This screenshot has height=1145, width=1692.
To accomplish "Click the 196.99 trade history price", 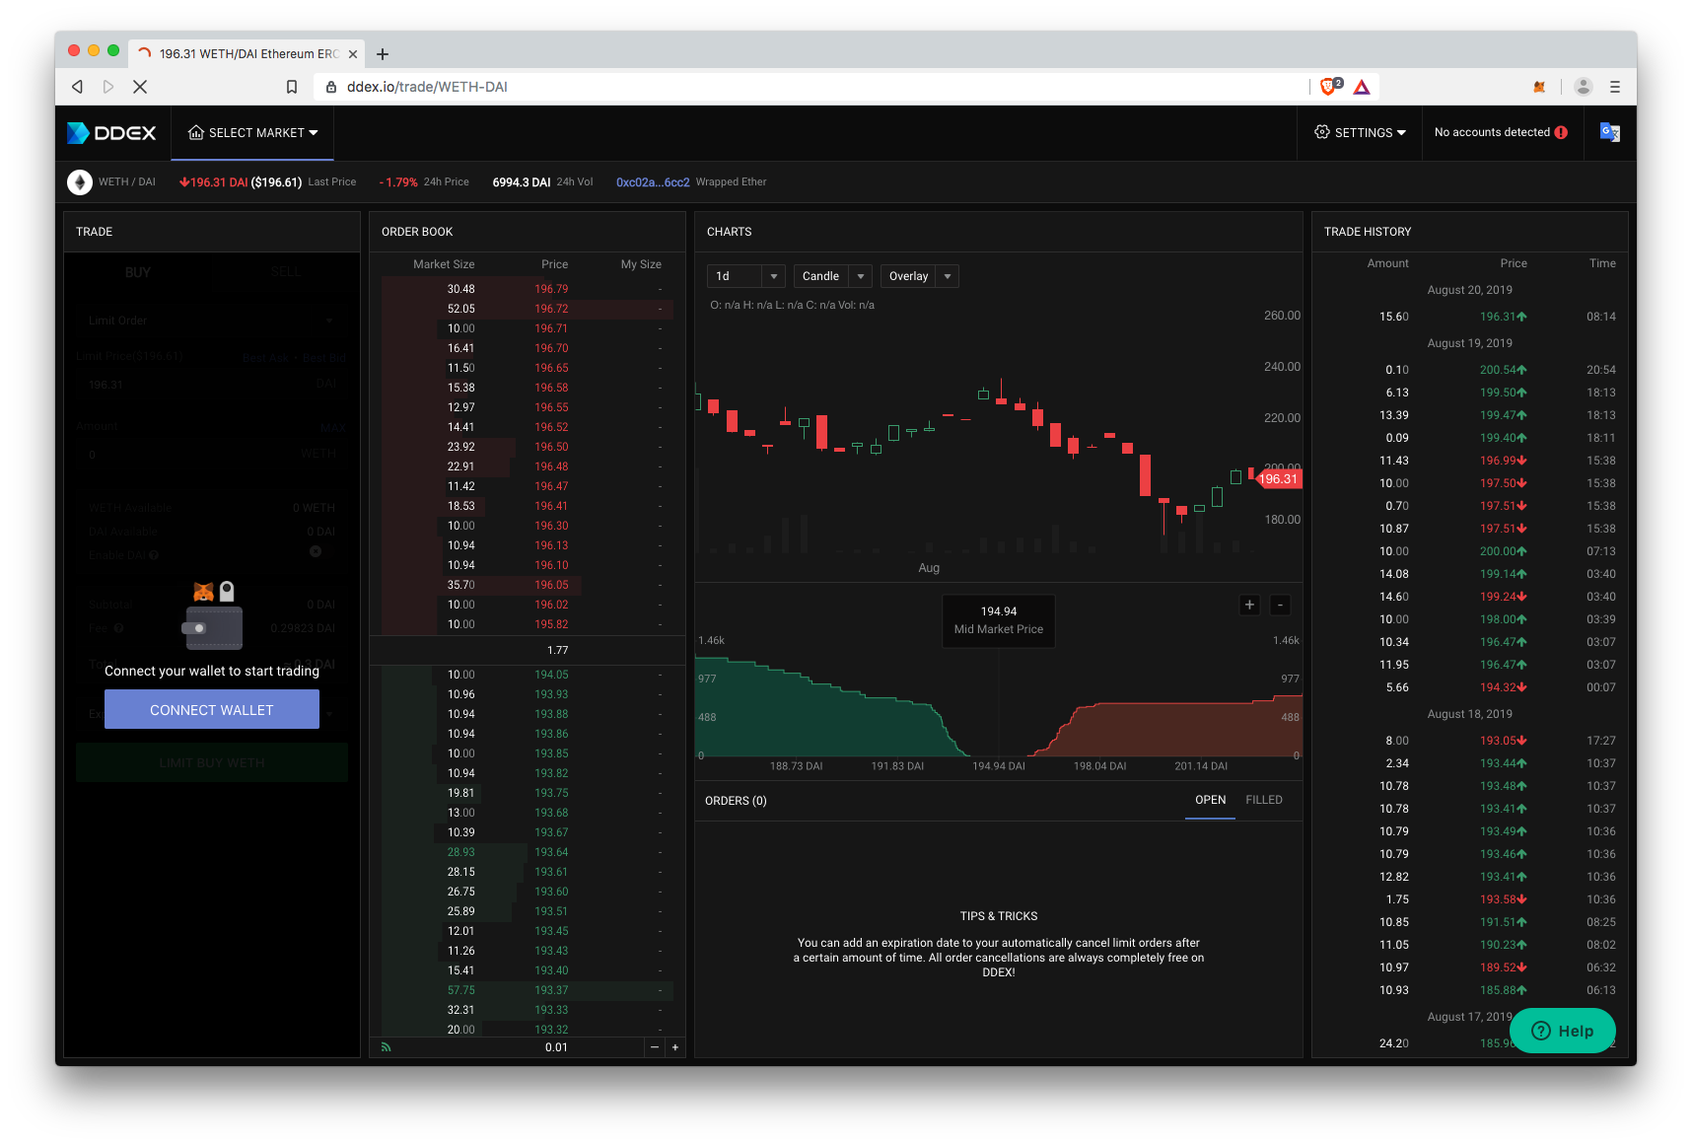I will [1503, 461].
